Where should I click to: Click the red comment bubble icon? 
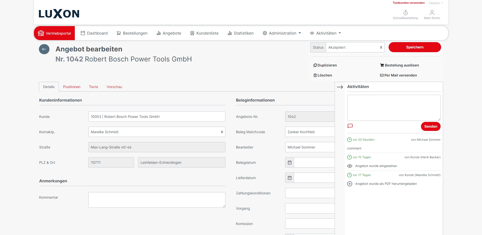coord(350,126)
